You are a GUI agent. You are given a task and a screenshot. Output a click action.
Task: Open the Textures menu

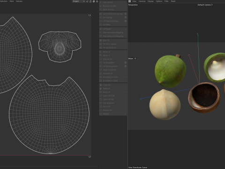click(19, 1)
